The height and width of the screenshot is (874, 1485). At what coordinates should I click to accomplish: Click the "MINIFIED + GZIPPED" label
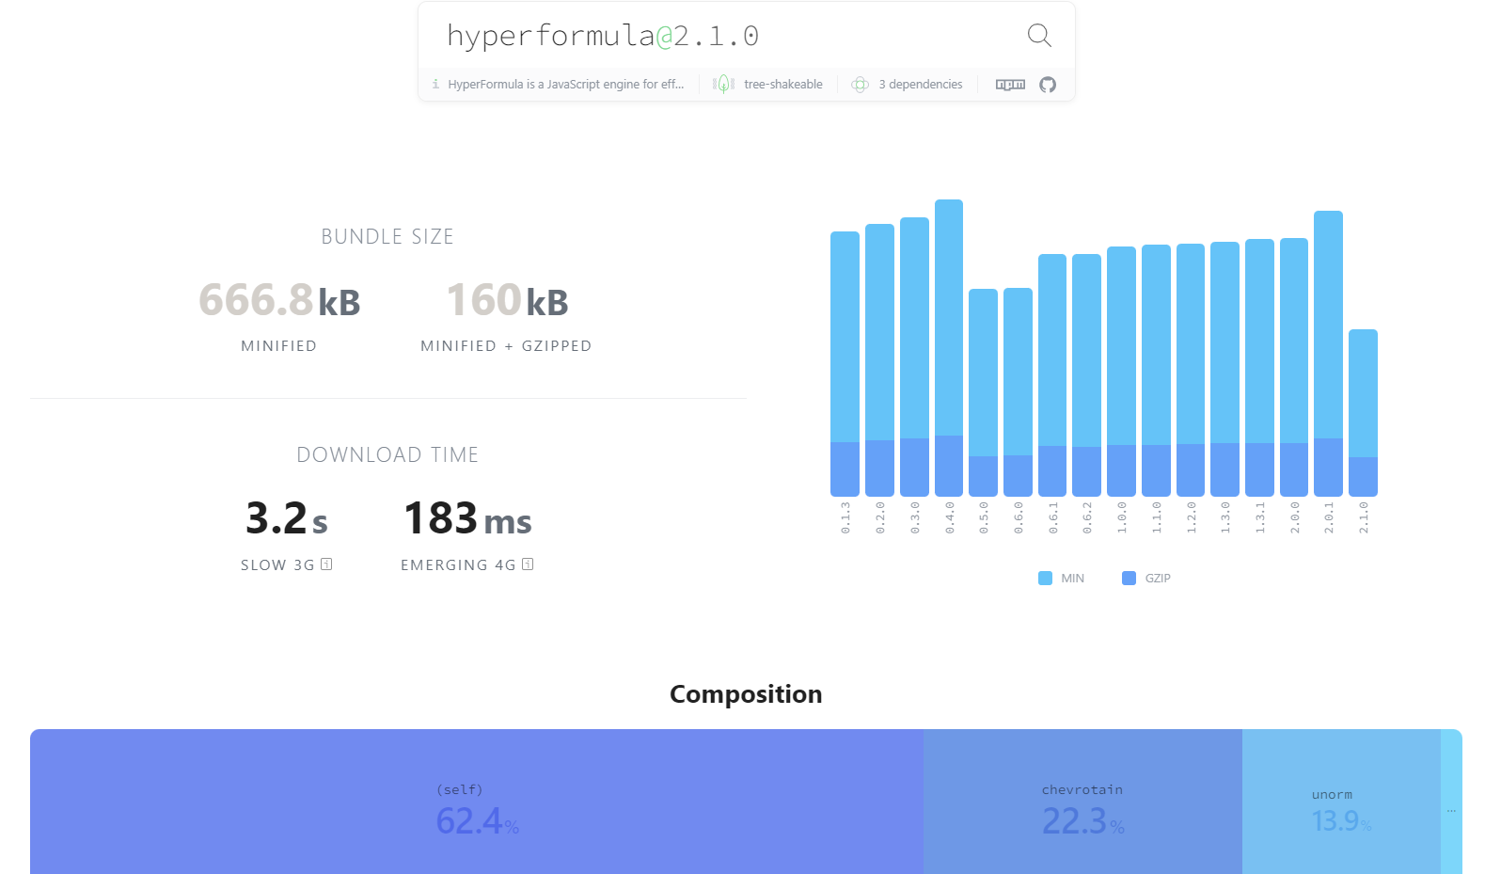506,346
